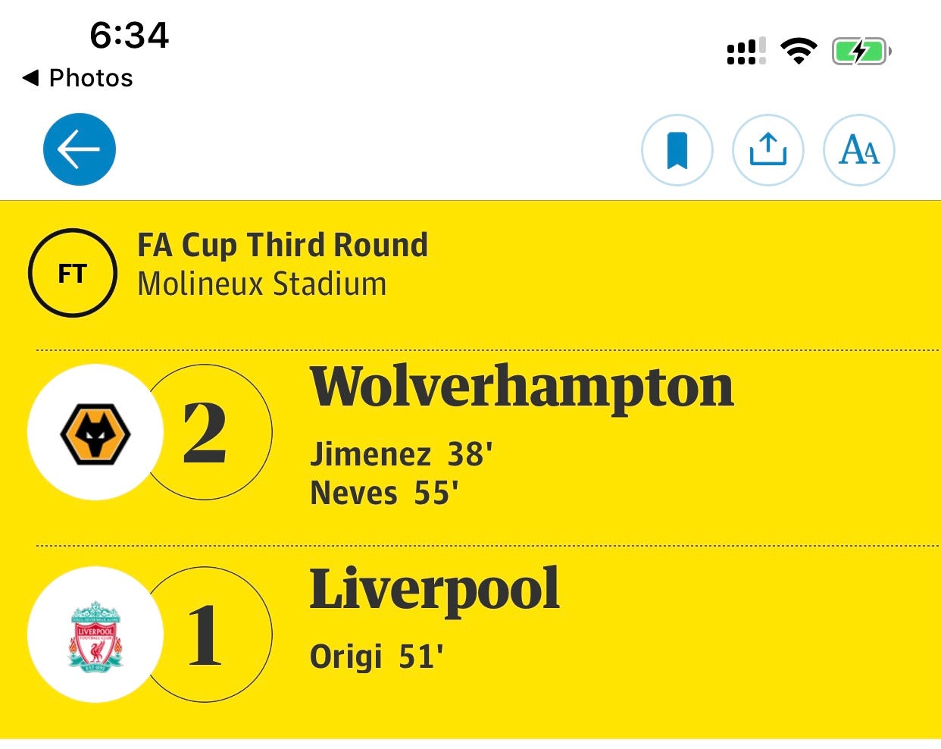Tap the Wi-Fi status icon
Screen dimensions: 941x749
[x=799, y=52]
